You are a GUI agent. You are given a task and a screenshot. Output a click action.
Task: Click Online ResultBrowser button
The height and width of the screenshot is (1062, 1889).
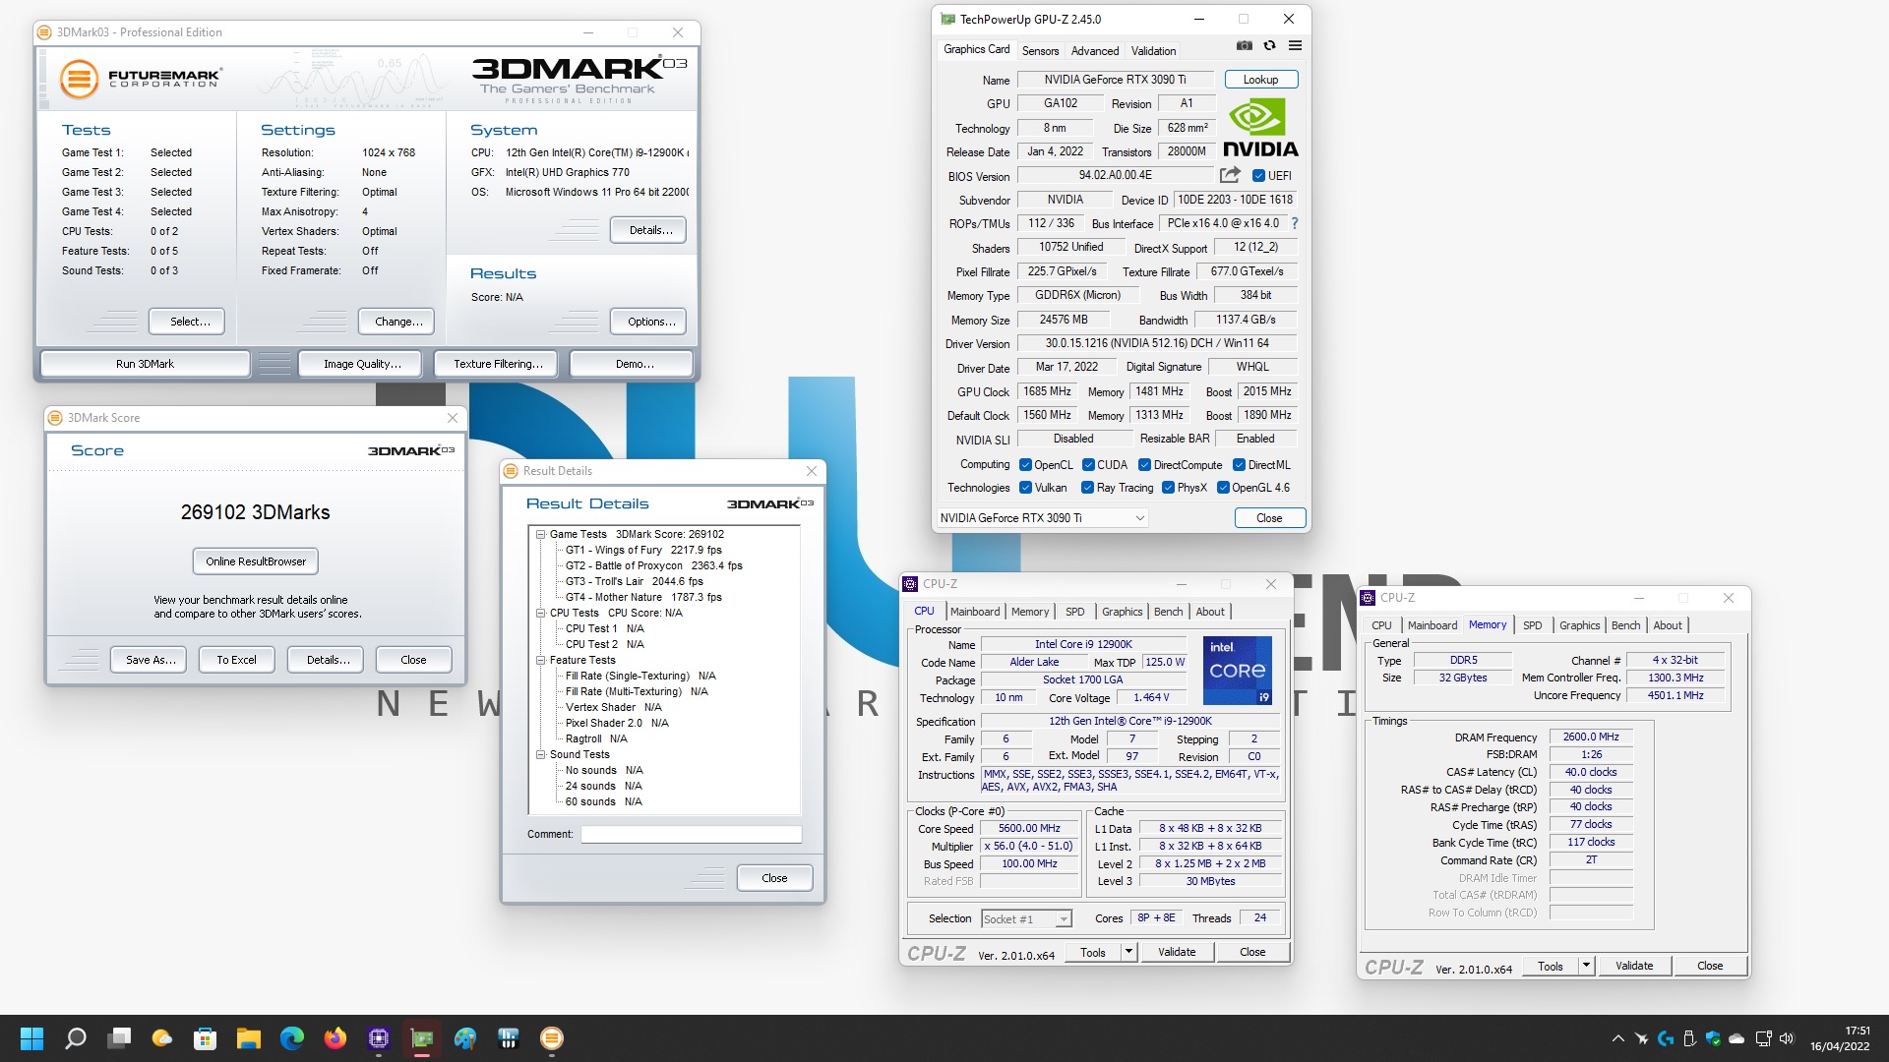click(256, 561)
